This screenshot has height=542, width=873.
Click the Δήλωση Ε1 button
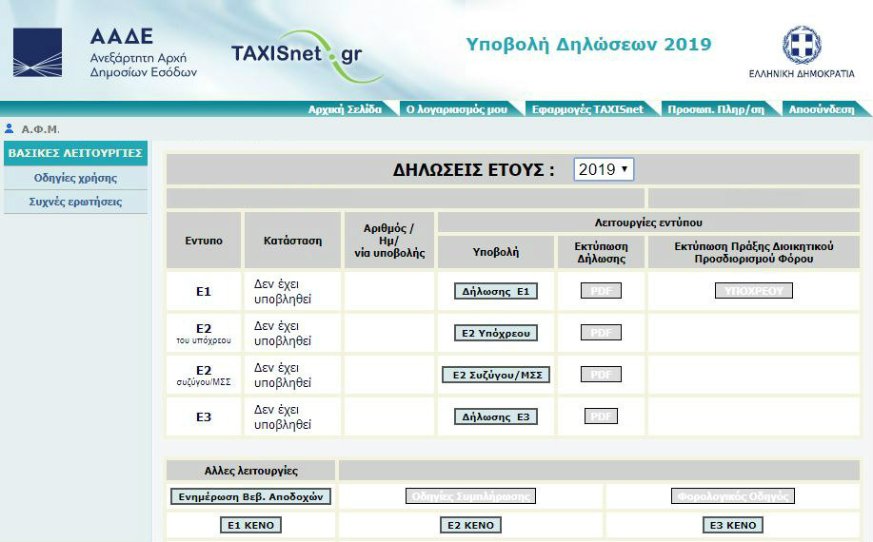[x=495, y=291]
